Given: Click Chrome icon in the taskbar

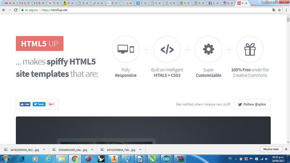Looking at the screenshot, I should click(x=75, y=159).
